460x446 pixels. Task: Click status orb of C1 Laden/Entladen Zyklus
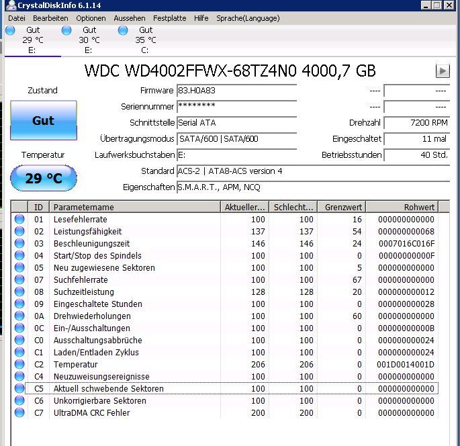tap(19, 352)
